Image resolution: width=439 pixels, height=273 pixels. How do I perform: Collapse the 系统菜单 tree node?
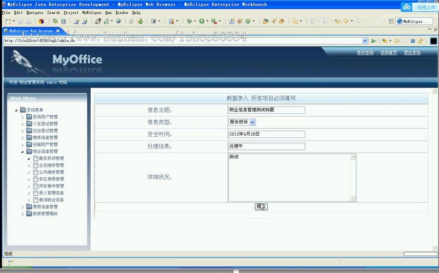[x=16, y=110]
